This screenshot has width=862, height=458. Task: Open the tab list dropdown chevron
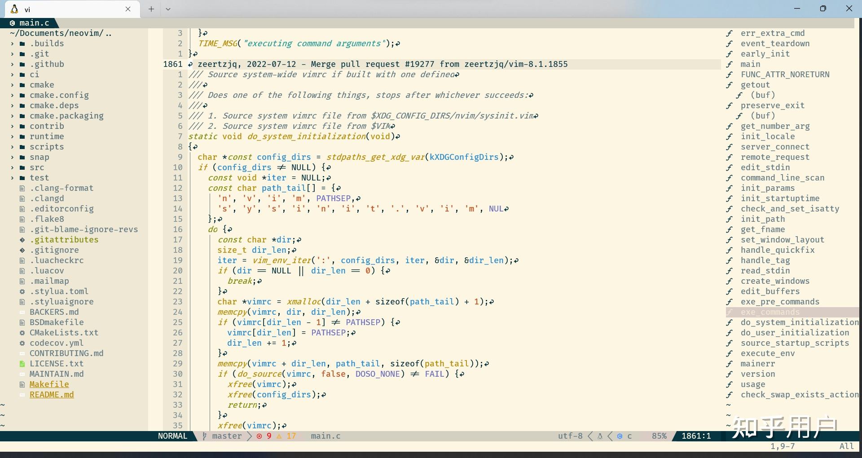[x=168, y=9]
